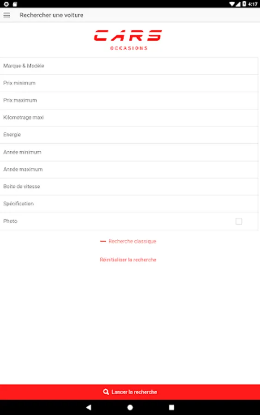Enable the Photo checkbox
The height and width of the screenshot is (415, 260).
[239, 221]
